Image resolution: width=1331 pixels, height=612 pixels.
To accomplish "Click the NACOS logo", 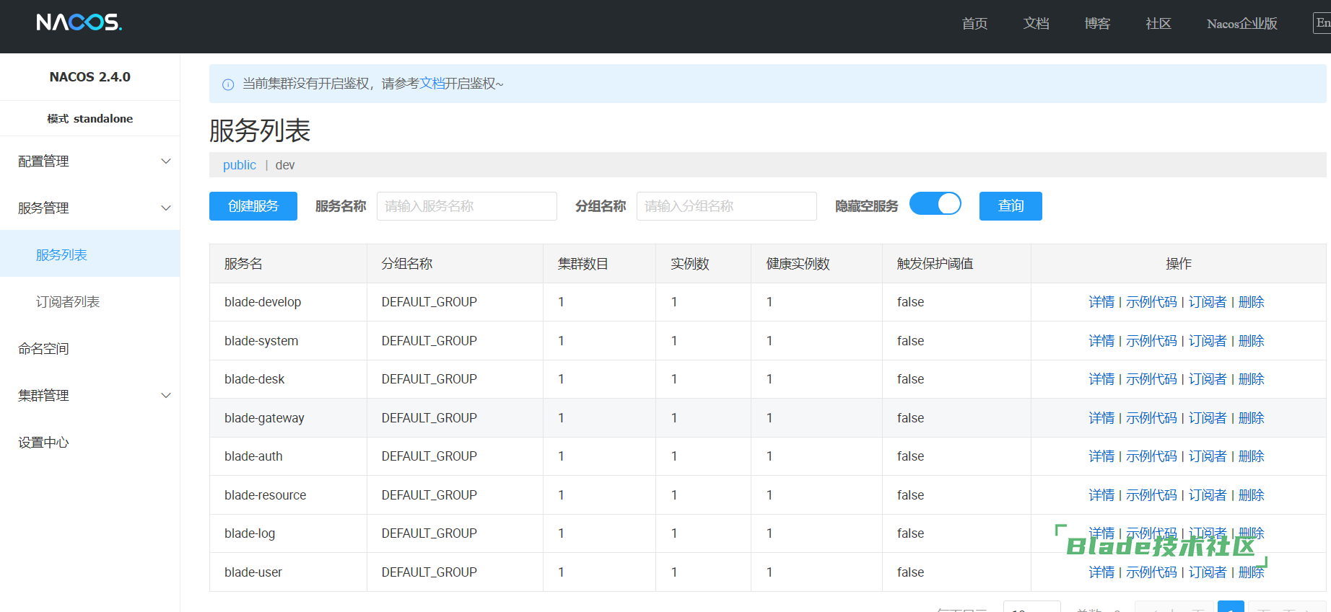I will pyautogui.click(x=79, y=22).
